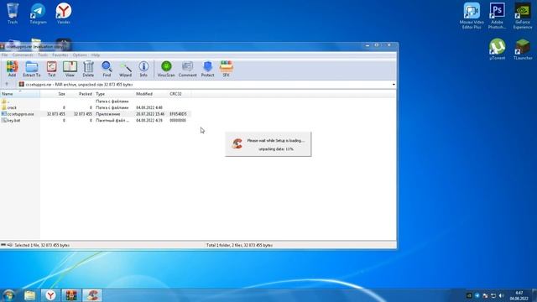Viewport: 537px width, 302px height.
Task: Sort by Size column header
Action: [x=53, y=94]
